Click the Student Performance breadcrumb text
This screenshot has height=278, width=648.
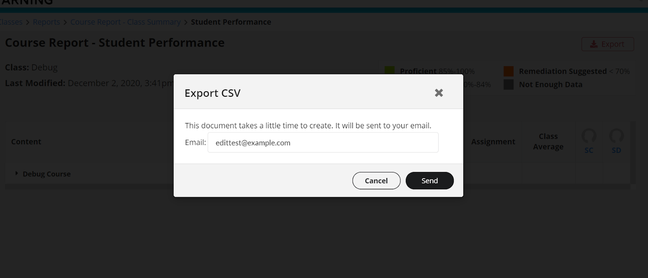coord(231,22)
